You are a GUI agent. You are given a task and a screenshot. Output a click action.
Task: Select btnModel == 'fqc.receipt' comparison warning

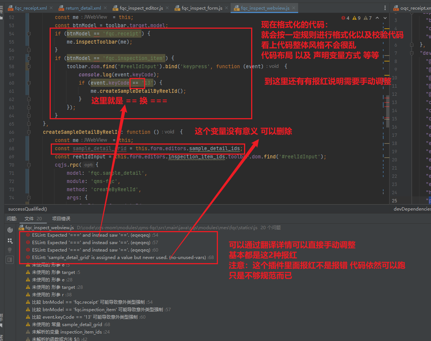[89, 302]
